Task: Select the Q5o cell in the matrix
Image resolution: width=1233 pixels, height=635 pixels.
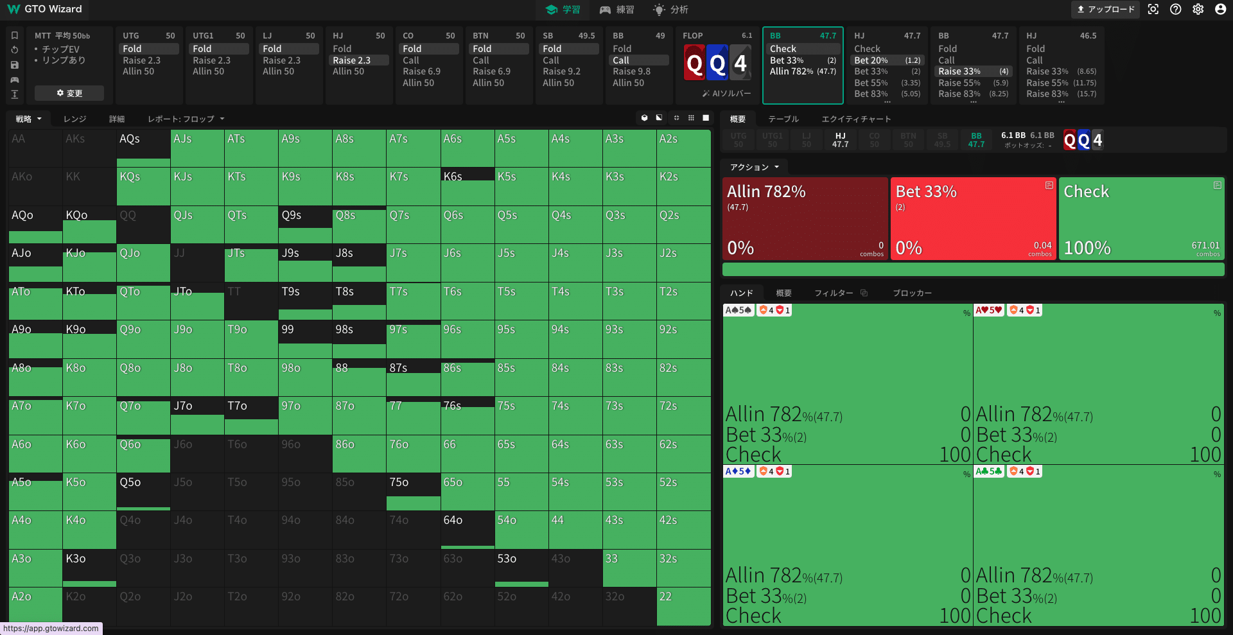Action: [x=143, y=492]
